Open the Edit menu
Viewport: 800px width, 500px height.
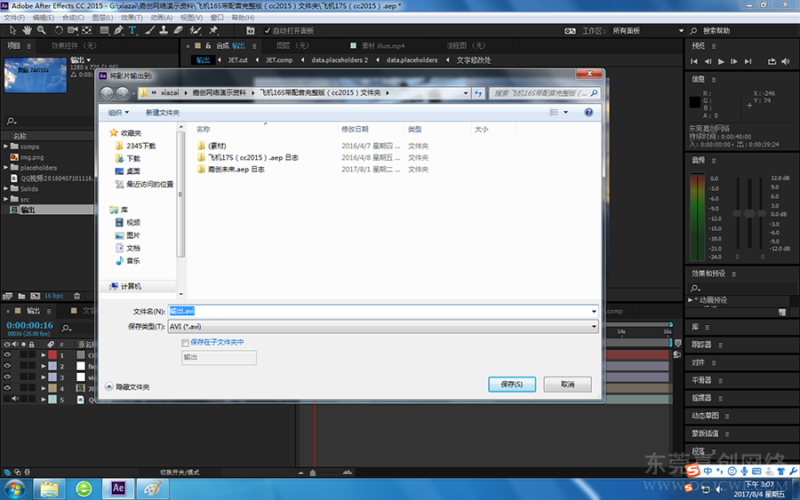(44, 18)
